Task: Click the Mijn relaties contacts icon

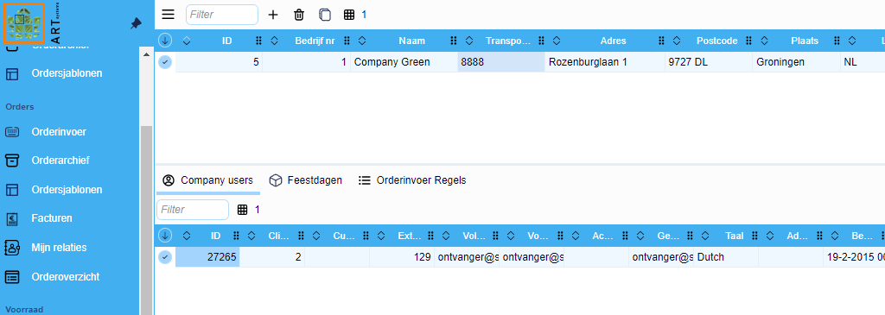Action: (12, 248)
